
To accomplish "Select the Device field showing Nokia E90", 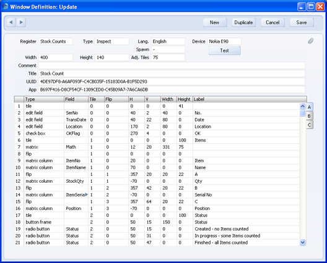I will click(x=224, y=41).
